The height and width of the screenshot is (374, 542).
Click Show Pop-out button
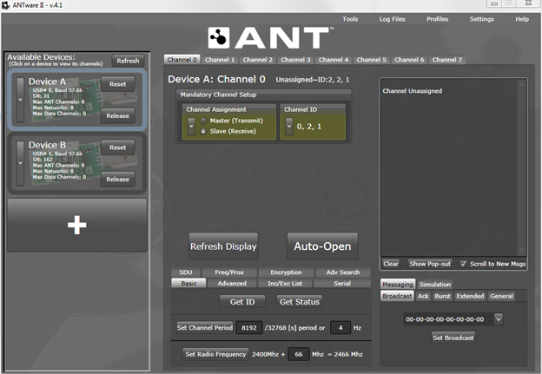pos(430,264)
